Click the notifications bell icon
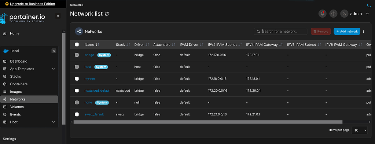This screenshot has width=375, height=144. coord(322,14)
